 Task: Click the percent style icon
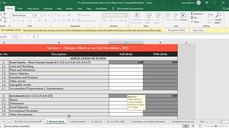click(x=112, y=21)
